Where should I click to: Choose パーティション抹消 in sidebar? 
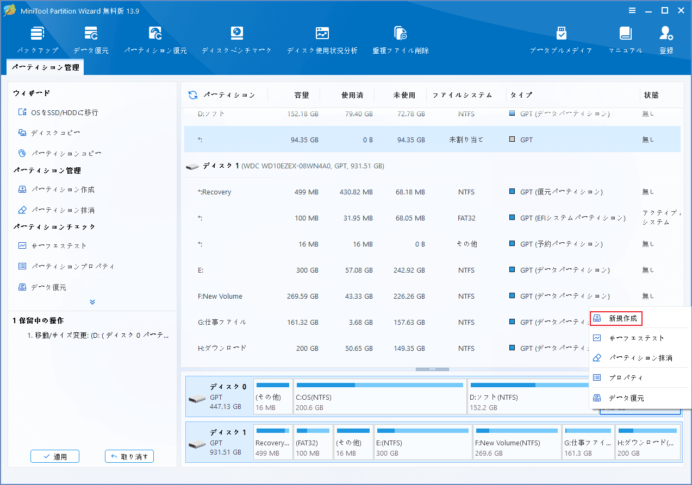point(56,210)
